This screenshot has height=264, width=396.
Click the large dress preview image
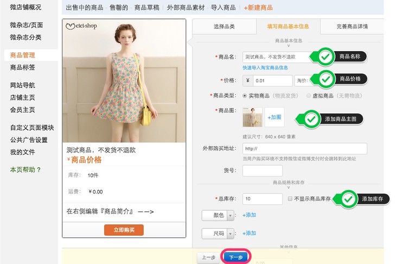click(x=124, y=81)
